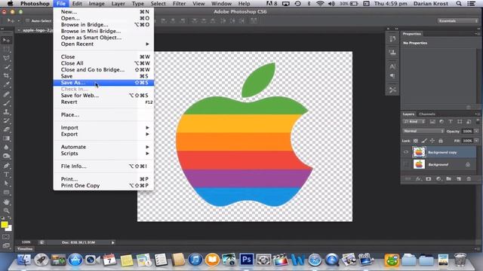The width and height of the screenshot is (483, 271).
Task: Choose Save As... from File menu
Action: pos(103,83)
